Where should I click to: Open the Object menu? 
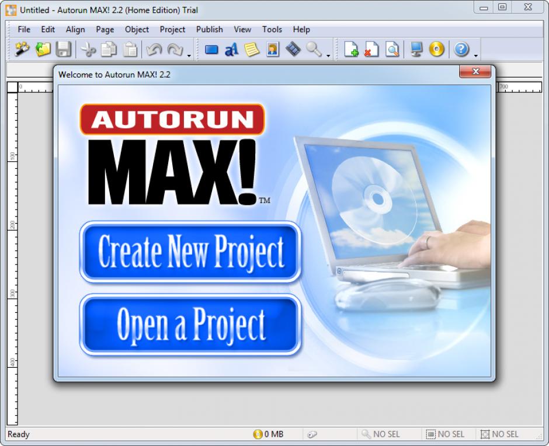[137, 29]
